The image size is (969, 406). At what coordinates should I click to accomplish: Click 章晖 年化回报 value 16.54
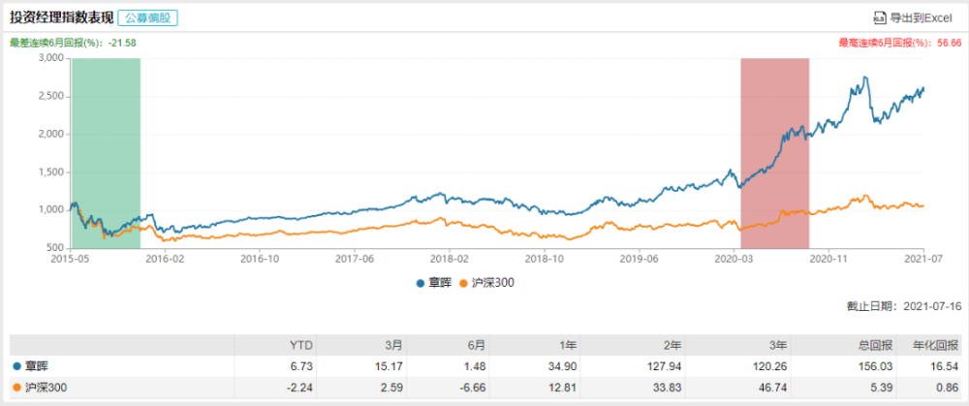click(947, 366)
